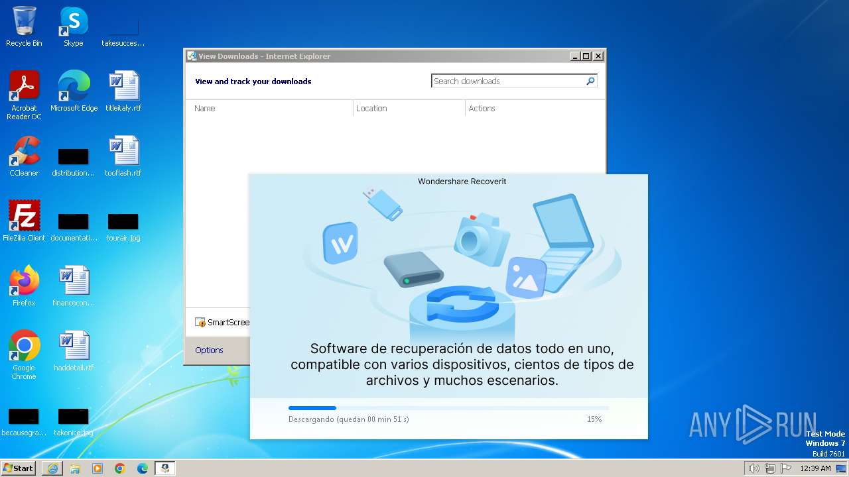
Task: Launch Google Chrome desktop shortcut
Action: click(24, 355)
